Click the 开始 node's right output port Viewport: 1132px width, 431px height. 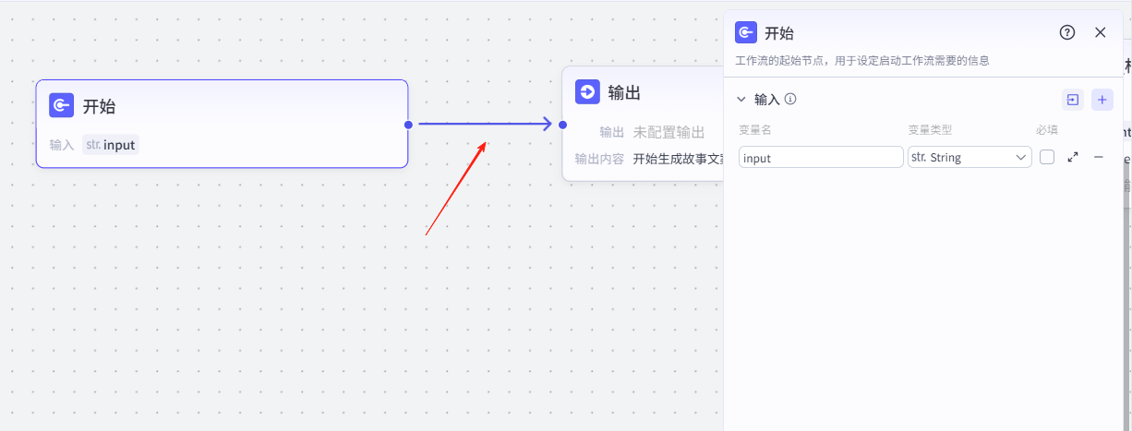[x=407, y=124]
